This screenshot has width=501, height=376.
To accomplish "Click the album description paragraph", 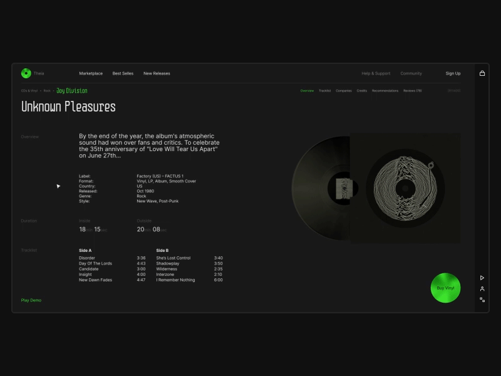I will 149,146.
